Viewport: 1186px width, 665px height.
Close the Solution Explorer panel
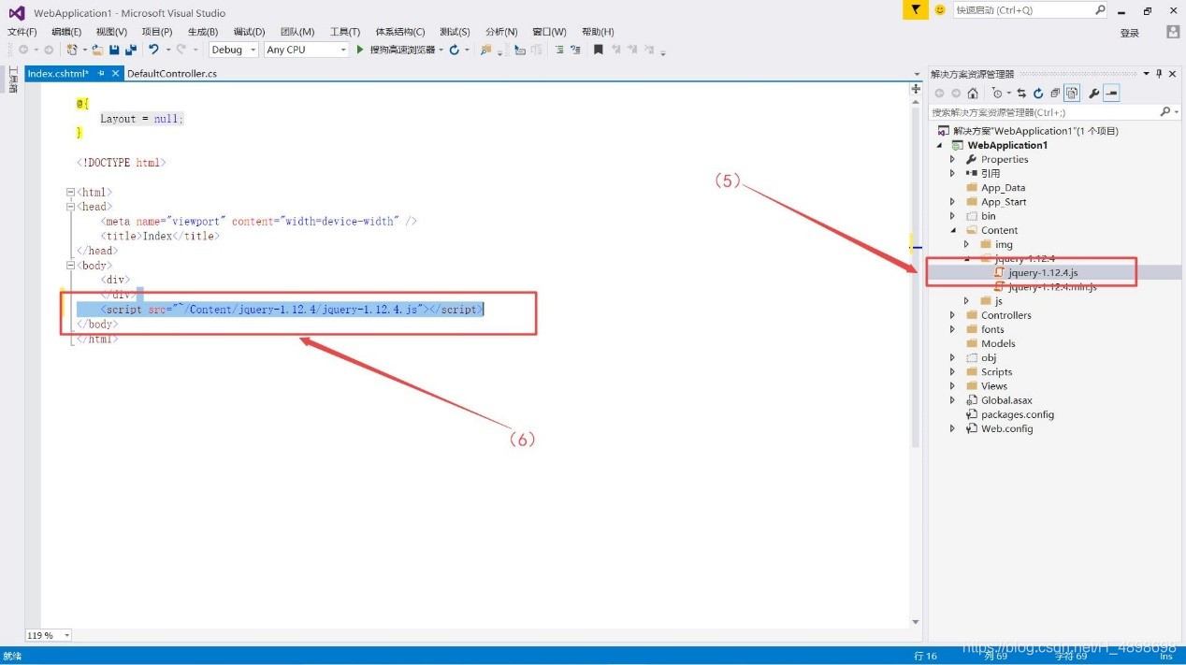[x=1172, y=73]
